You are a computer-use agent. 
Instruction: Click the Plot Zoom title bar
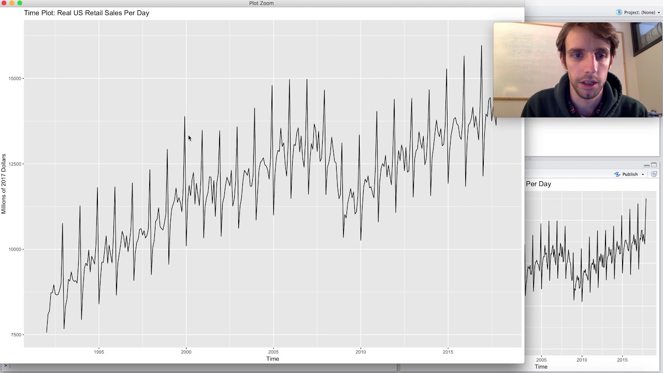point(262,3)
